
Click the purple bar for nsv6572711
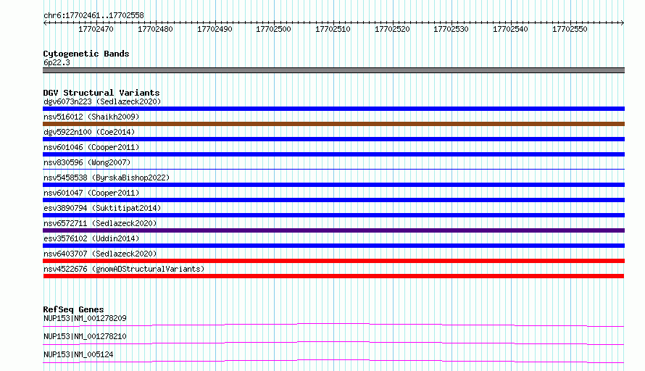333,230
